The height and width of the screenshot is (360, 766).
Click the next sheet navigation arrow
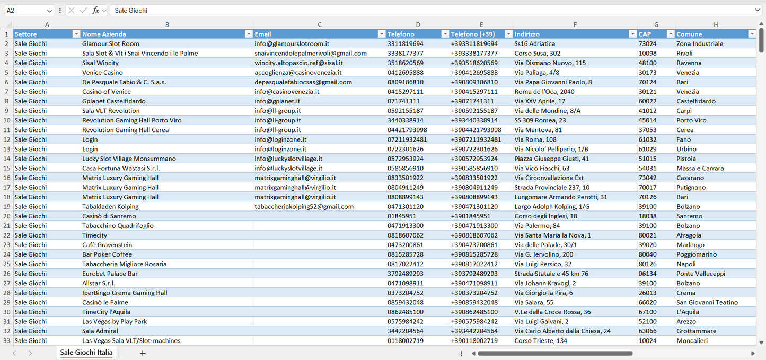(30, 353)
